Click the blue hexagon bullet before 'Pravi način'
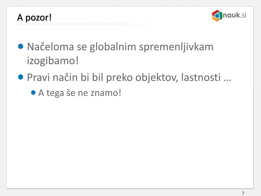This screenshot has height=196, width=261. click(x=20, y=77)
